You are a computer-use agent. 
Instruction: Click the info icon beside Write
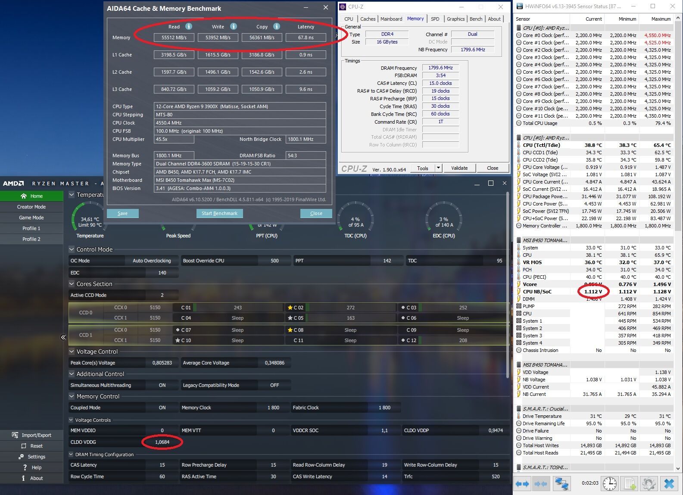tap(234, 26)
